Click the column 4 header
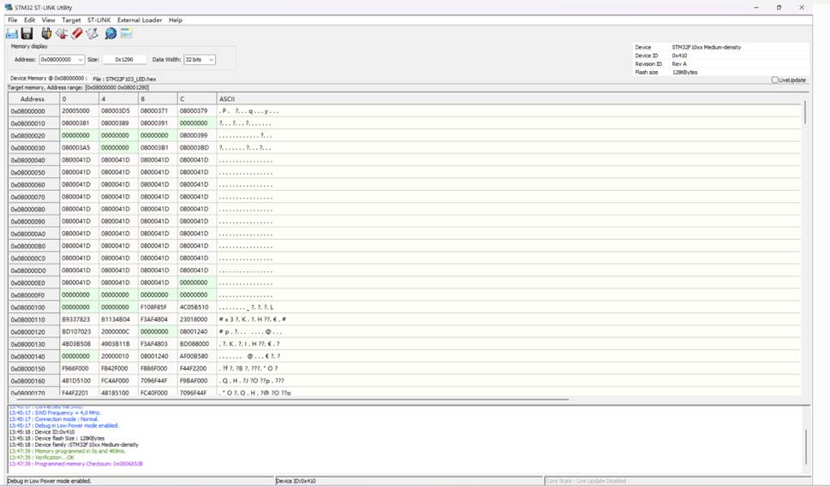The image size is (830, 487). [x=118, y=99]
